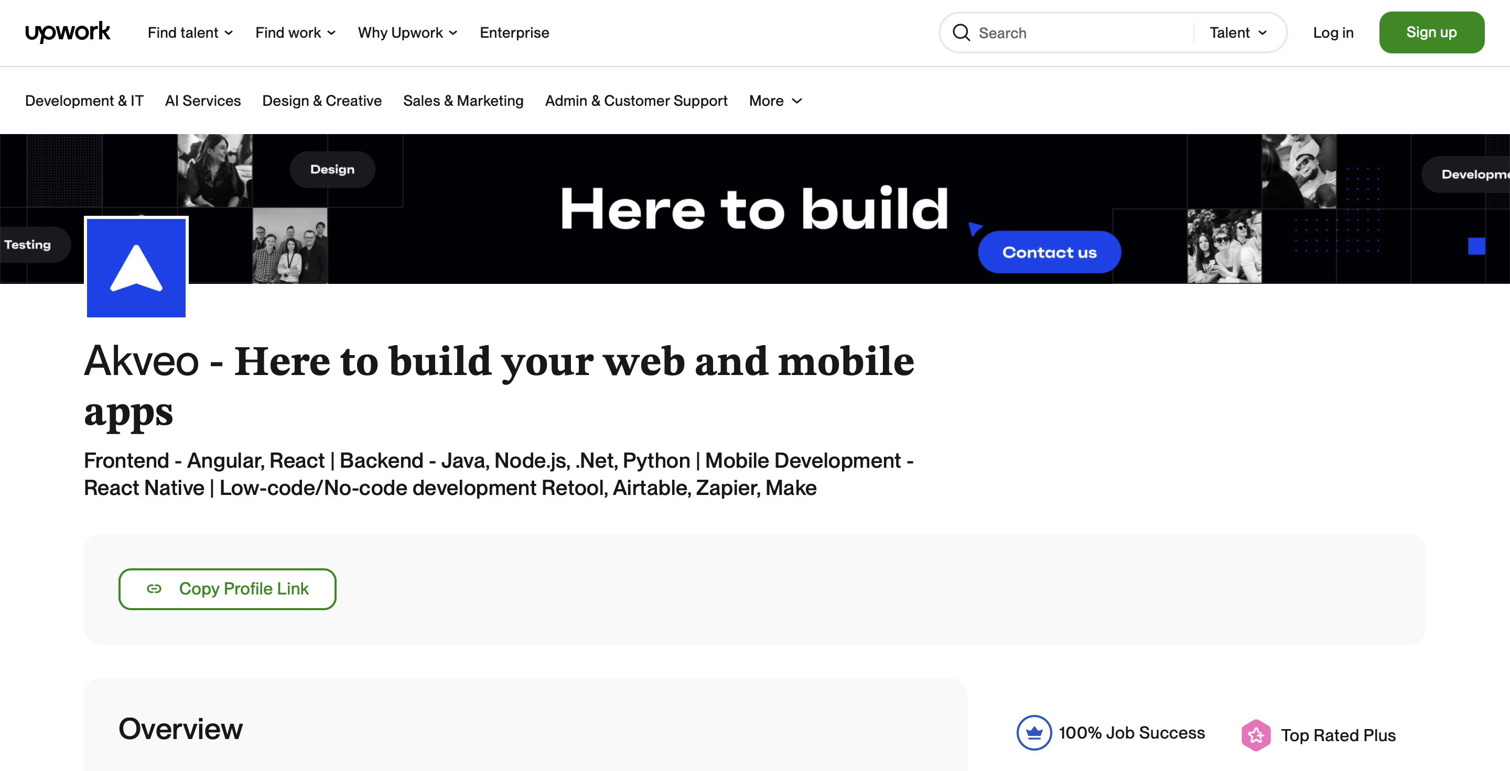The height and width of the screenshot is (771, 1510).
Task: Expand the Find work dropdown
Action: point(295,33)
